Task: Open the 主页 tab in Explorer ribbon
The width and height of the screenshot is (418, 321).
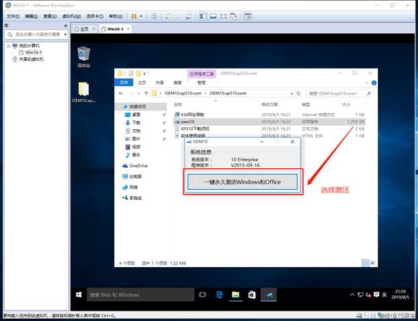Action: pos(142,83)
